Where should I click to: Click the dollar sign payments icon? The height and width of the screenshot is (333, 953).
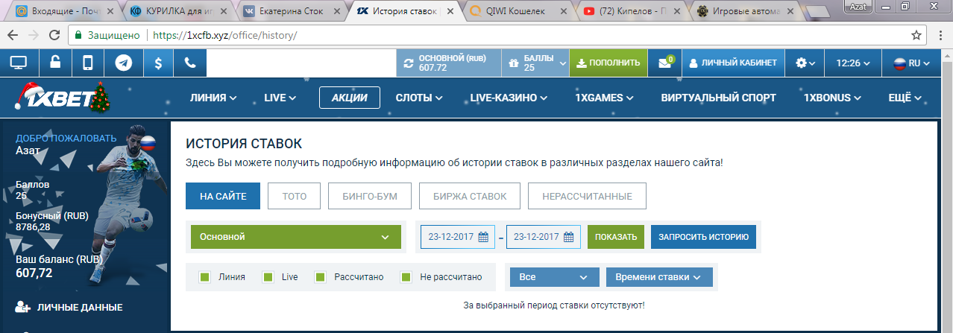158,63
